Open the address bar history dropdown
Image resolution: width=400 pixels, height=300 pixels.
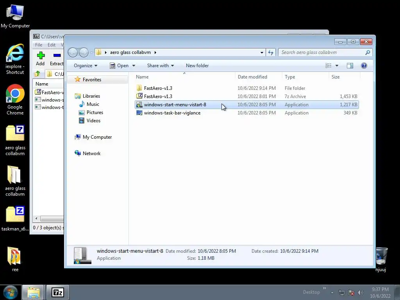pos(262,53)
